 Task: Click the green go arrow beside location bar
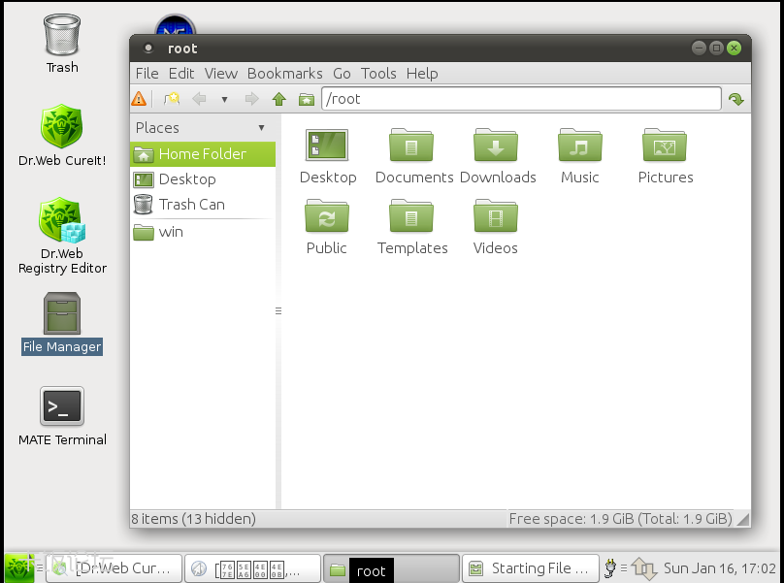pos(735,99)
